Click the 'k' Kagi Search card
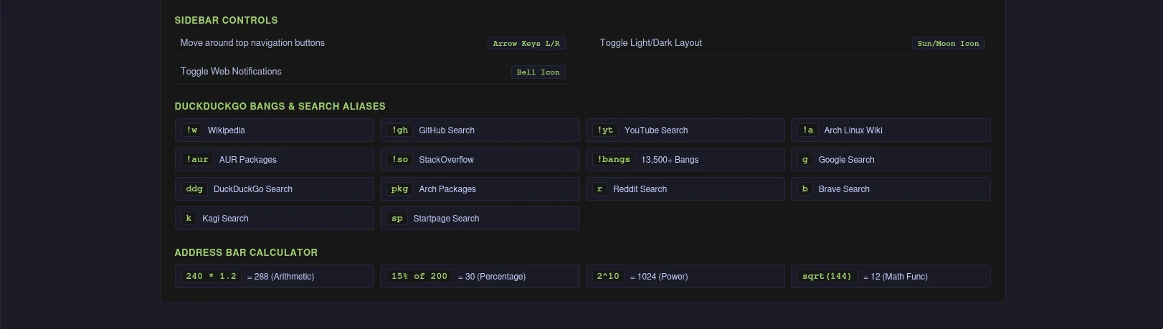1163x329 pixels. pos(274,218)
